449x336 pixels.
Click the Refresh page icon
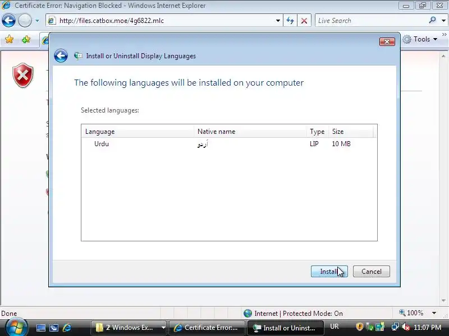click(290, 21)
